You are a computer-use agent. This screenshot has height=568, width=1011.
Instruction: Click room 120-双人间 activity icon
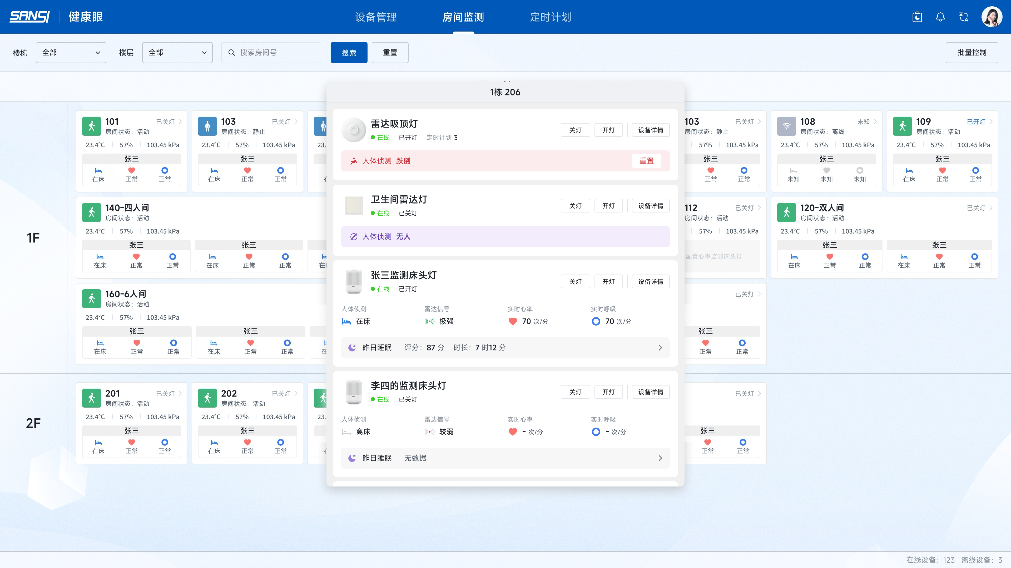786,212
